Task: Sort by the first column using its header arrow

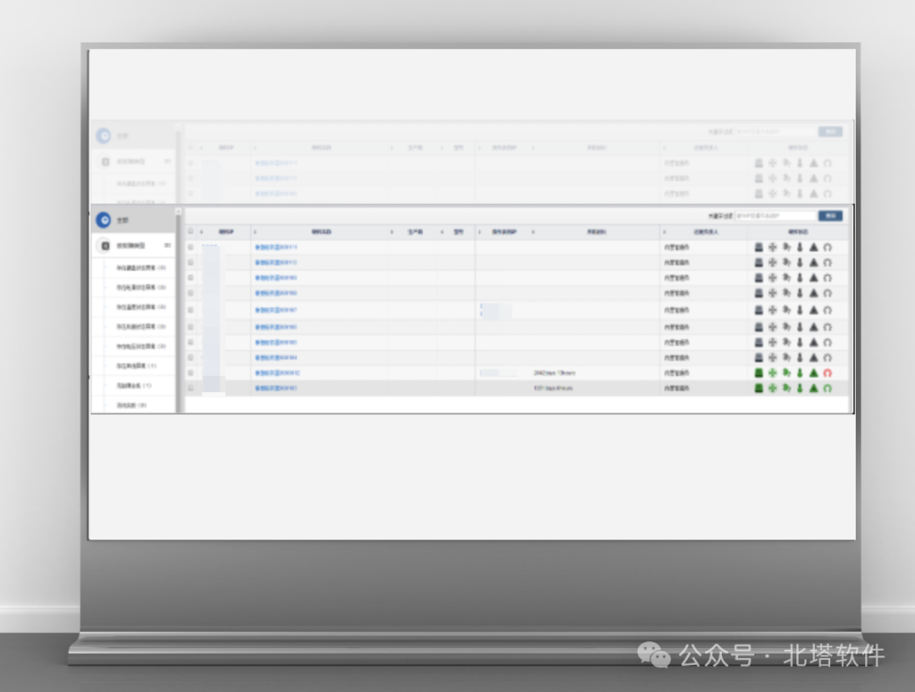Action: (202, 232)
